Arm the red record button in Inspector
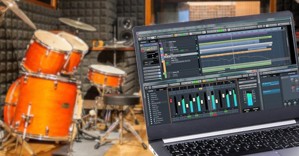Viewport: 299px width, 156px height. 143,51
